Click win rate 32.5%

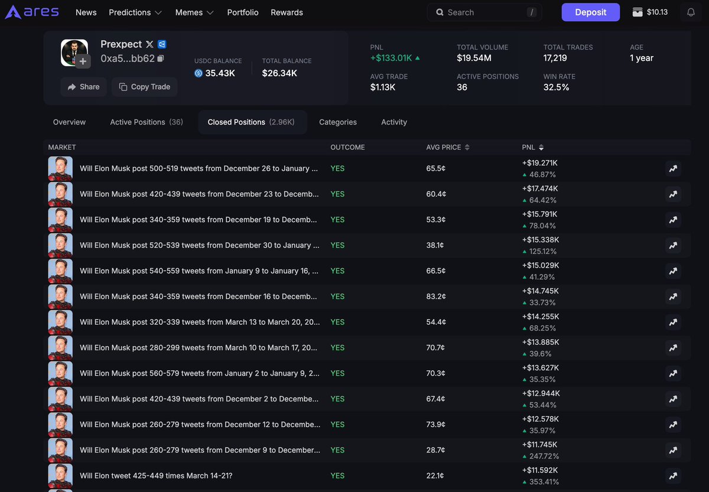point(557,87)
